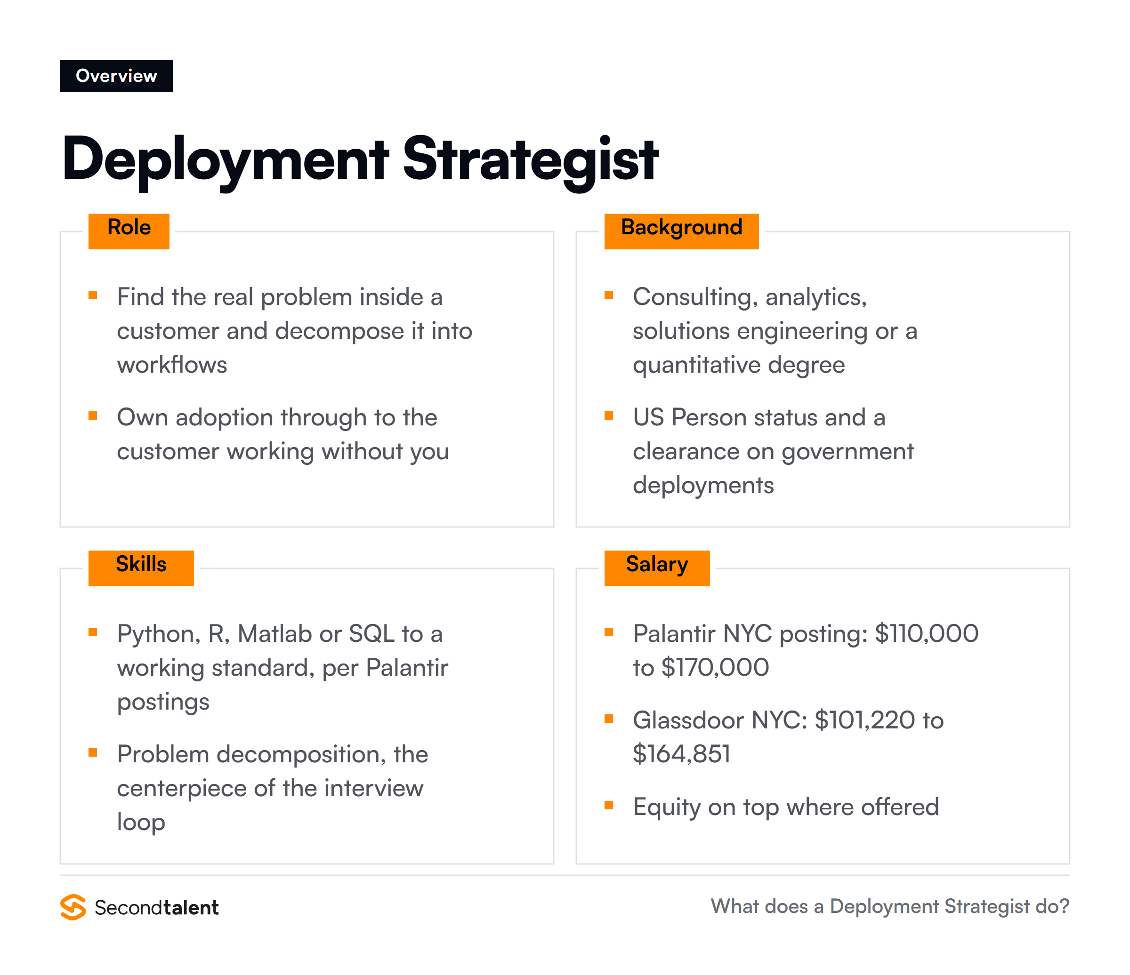Select 'Equity on top where offered' bullet

coord(786,807)
